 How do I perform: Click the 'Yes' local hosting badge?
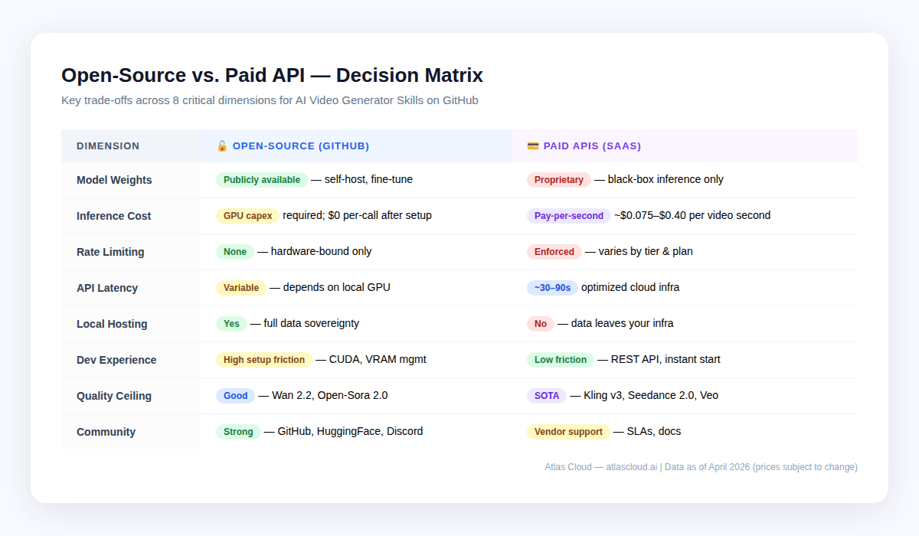click(x=231, y=324)
